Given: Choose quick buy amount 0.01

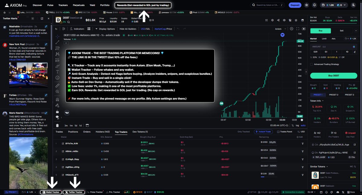Looking at the screenshot, I should coord(315,52).
